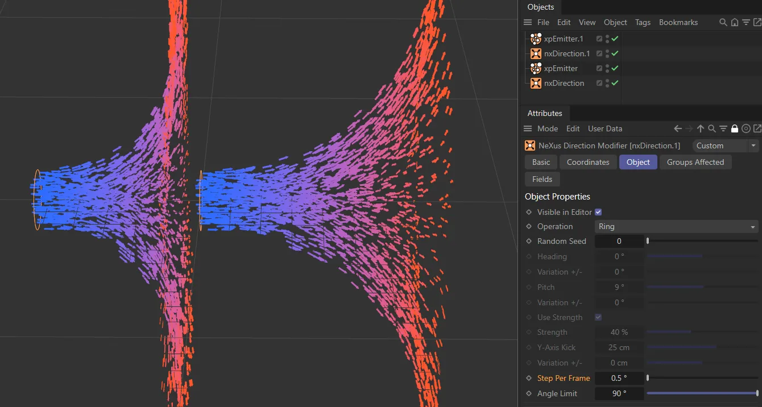Toggle the green enable checkmark of xpEmitter.1
This screenshot has height=407, width=762.
[615, 39]
